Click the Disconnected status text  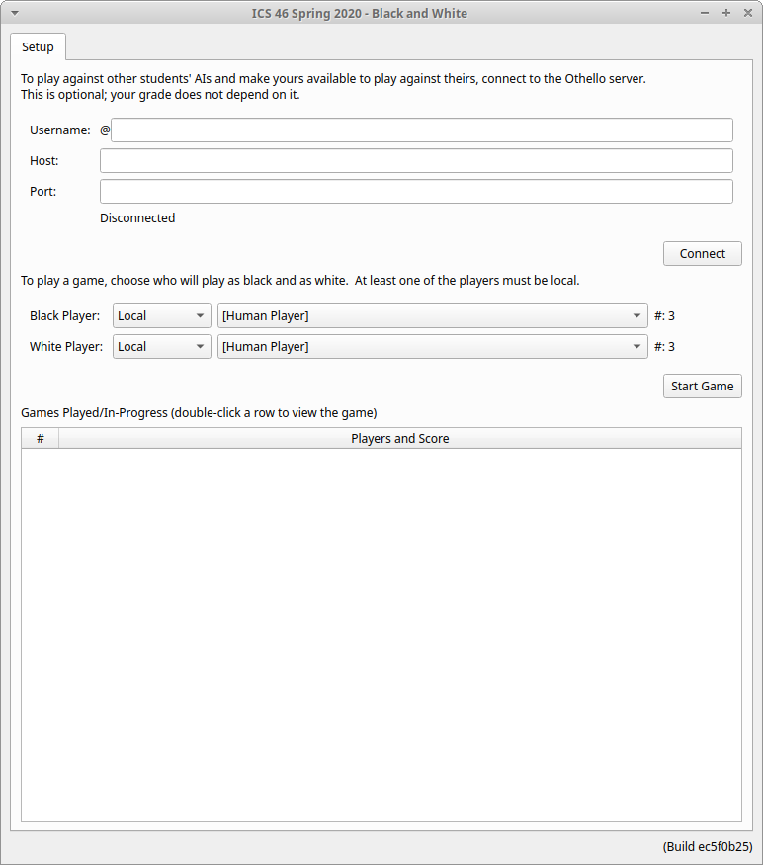coord(137,217)
